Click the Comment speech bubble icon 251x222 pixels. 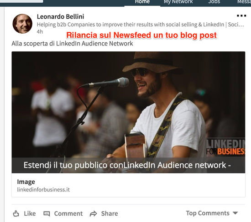point(47,213)
